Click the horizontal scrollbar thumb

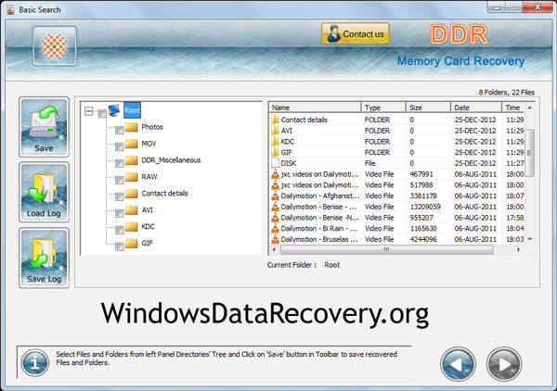(x=386, y=249)
